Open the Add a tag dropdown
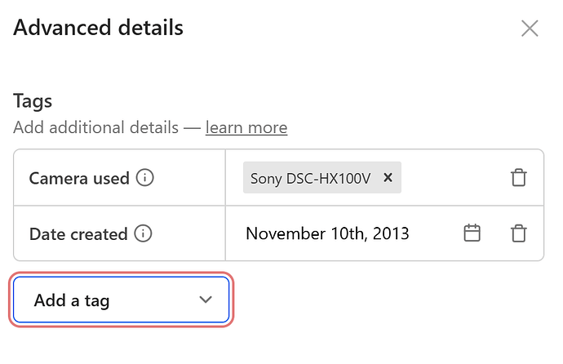 [121, 300]
